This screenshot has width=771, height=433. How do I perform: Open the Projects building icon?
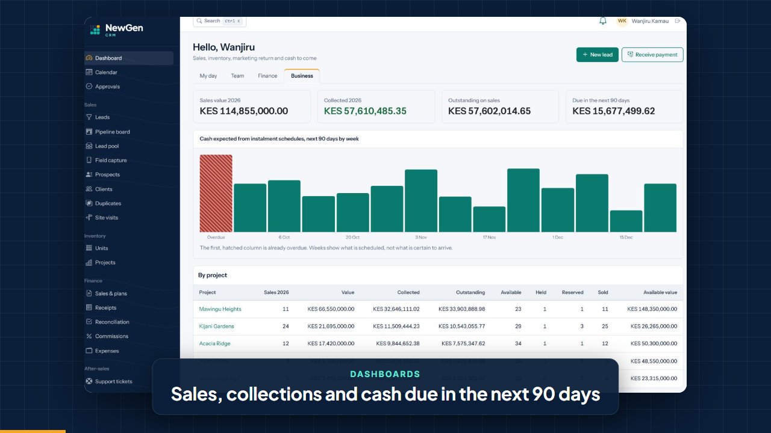click(x=89, y=263)
